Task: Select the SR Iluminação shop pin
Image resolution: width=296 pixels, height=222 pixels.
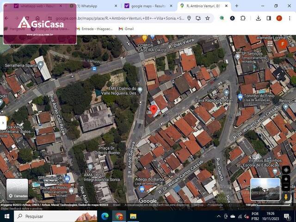Action: pos(67,179)
